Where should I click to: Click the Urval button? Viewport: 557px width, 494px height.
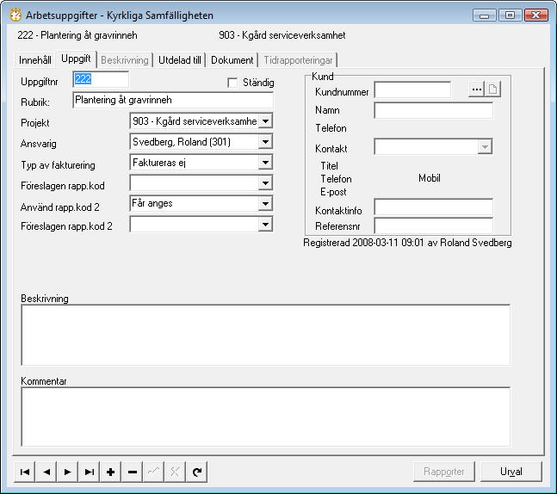(511, 472)
